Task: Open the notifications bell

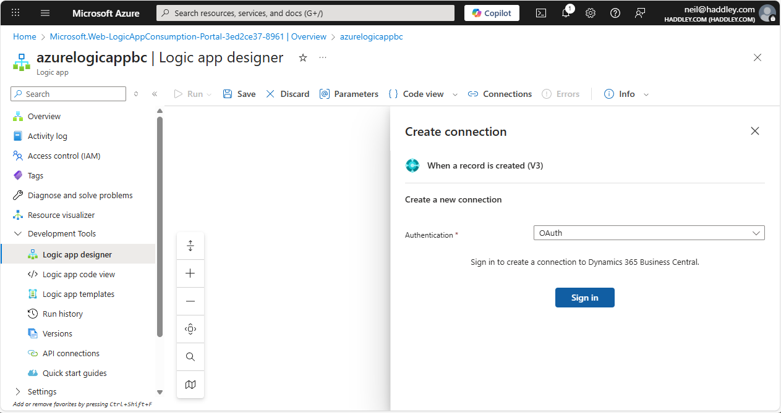Action: [566, 13]
